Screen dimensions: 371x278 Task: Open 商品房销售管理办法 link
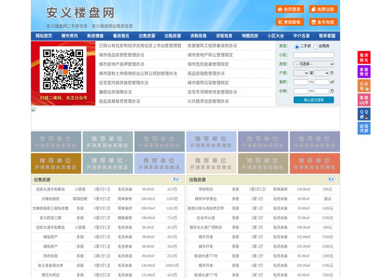[206, 74]
